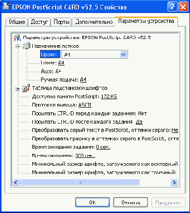Switch to the Доступ tab
Image resolution: width=190 pixels, height=213 pixels.
coord(39,22)
